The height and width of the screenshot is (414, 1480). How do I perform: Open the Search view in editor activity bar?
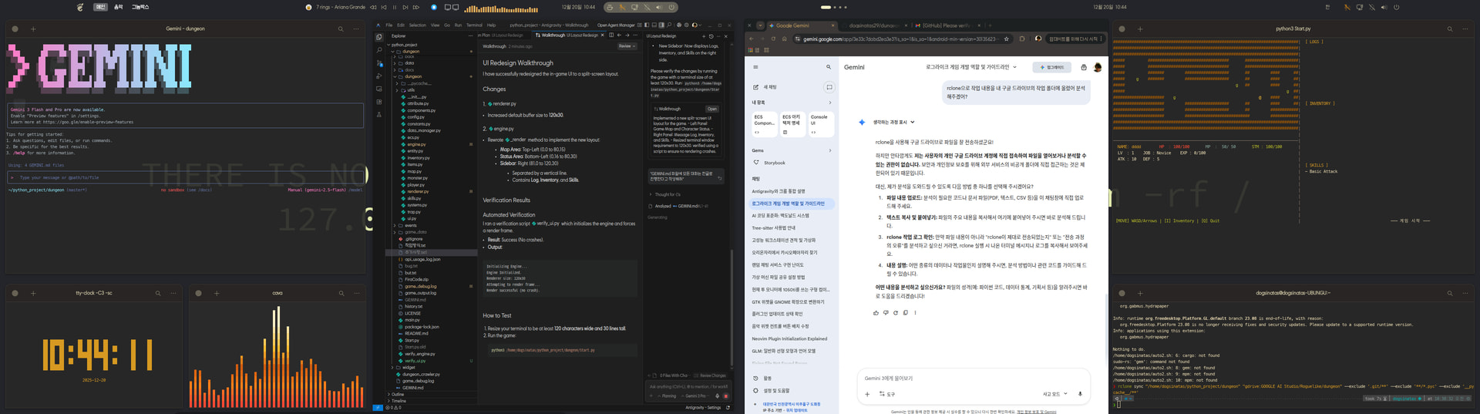[378, 50]
